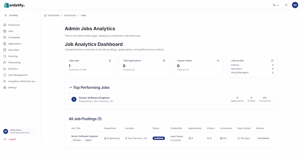Click the Settings gear icon in sidebar
Viewport: 302px width, 166px height.
tap(5, 88)
